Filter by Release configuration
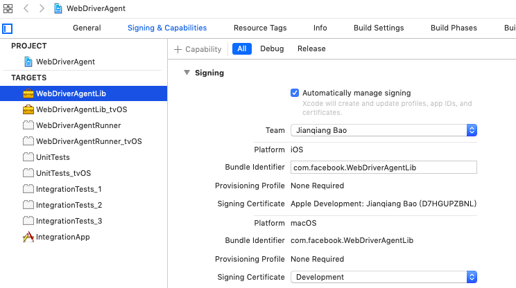516x288 pixels. [x=311, y=49]
